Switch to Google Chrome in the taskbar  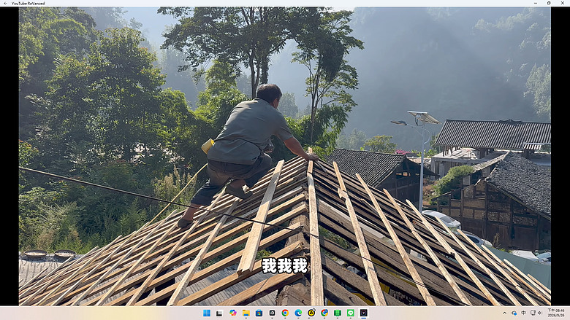285,313
